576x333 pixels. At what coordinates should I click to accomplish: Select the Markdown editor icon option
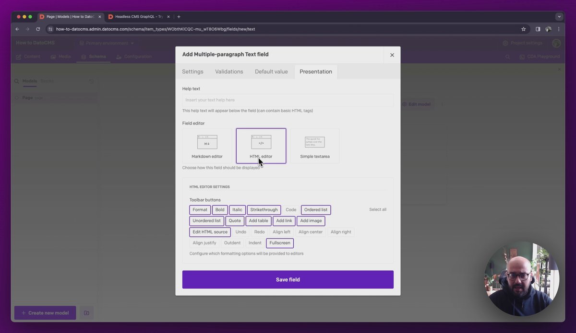click(207, 142)
